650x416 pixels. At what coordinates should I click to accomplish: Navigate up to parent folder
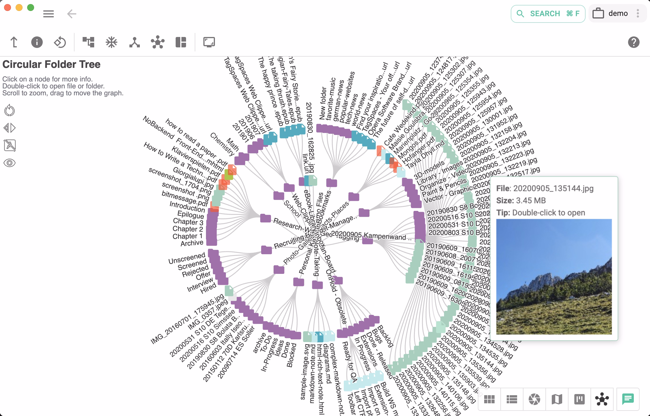[14, 42]
